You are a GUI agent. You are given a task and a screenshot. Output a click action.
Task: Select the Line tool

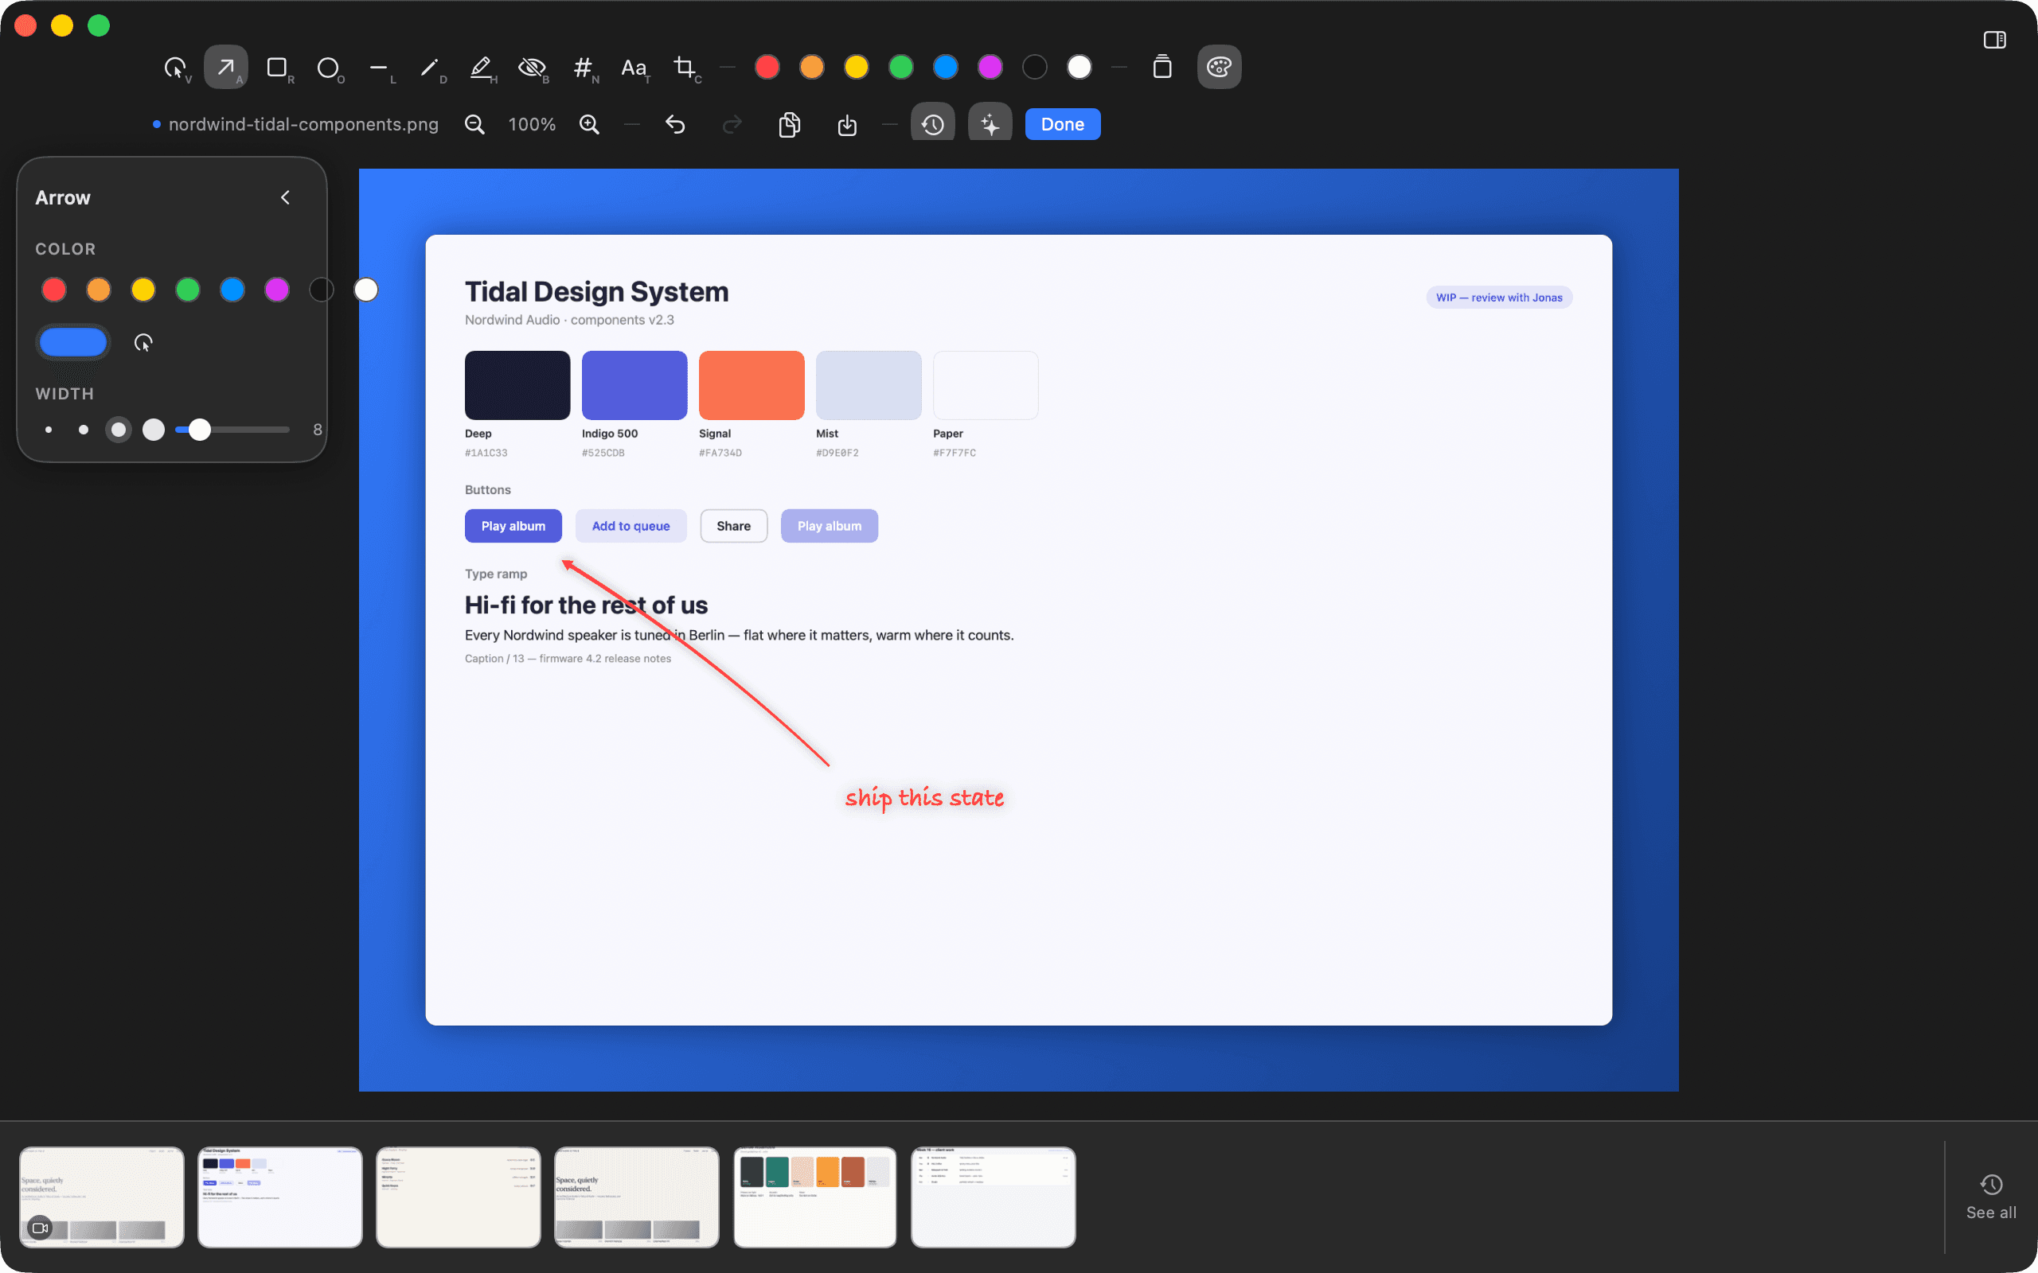(379, 68)
